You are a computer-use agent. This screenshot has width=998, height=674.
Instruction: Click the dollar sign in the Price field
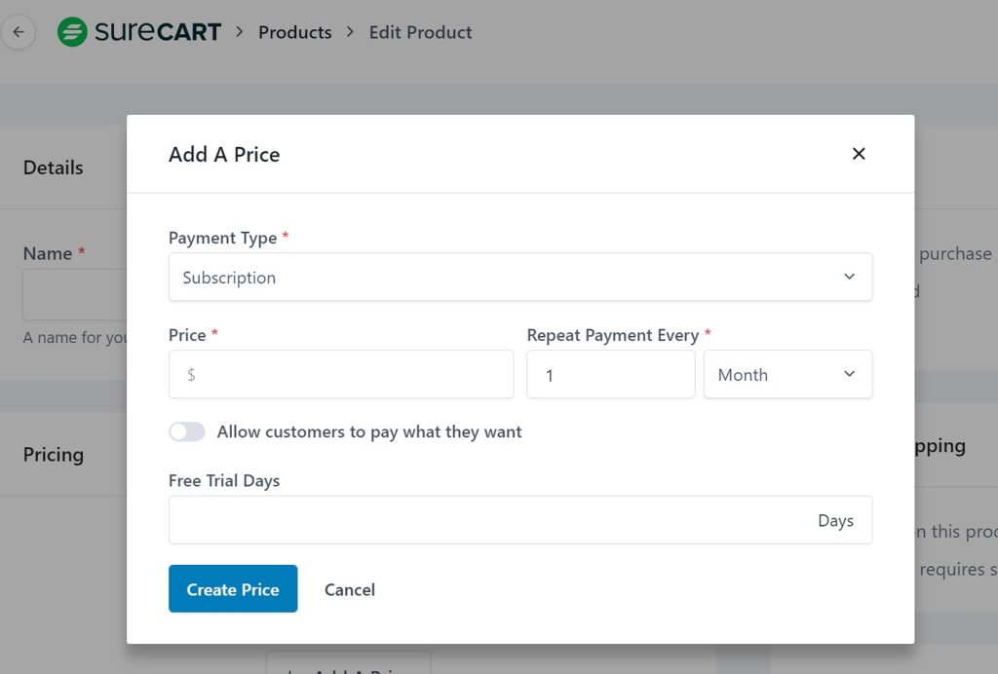pos(191,375)
